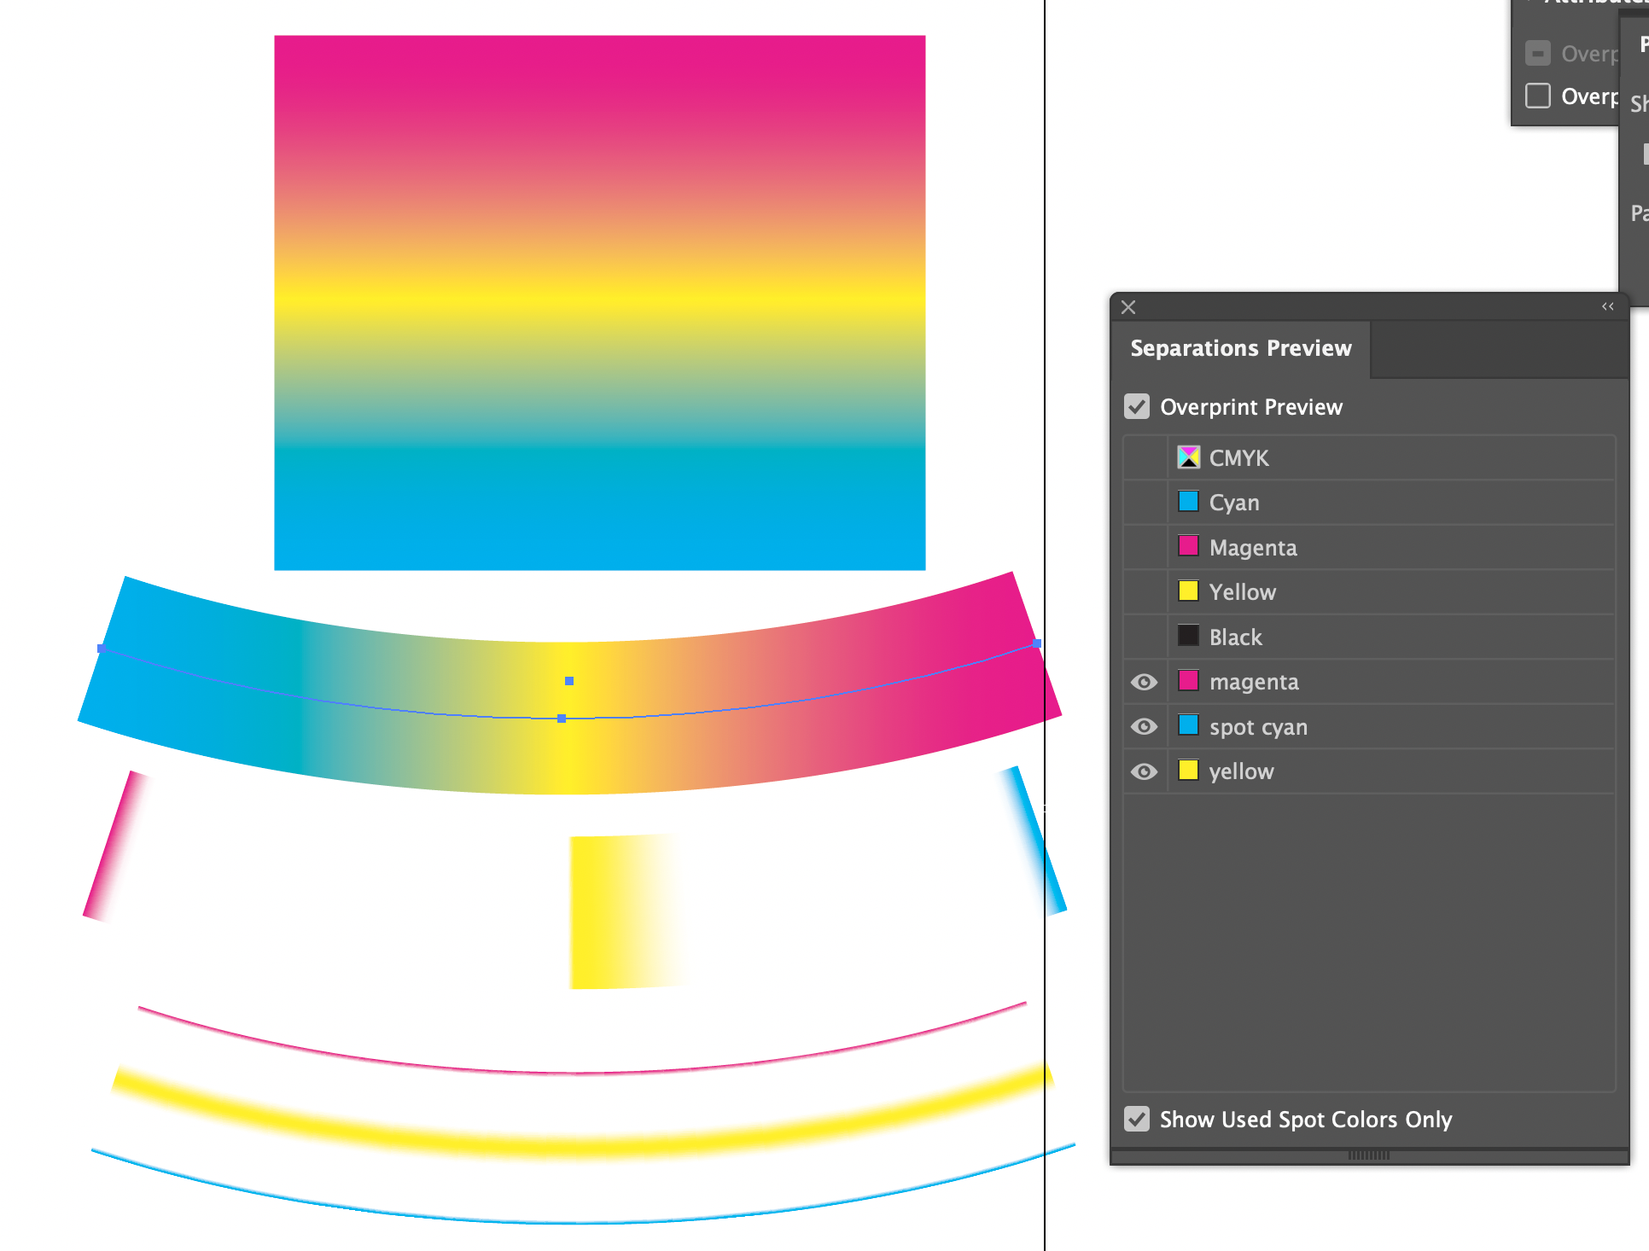This screenshot has width=1649, height=1251.
Task: Click the Cyan process plate swatch icon
Action: pyautogui.click(x=1188, y=502)
